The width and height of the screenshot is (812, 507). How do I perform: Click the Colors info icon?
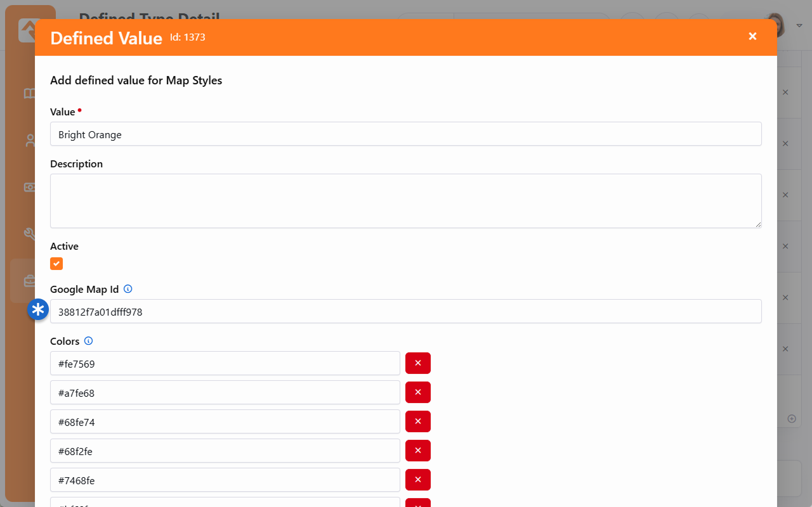coord(89,341)
